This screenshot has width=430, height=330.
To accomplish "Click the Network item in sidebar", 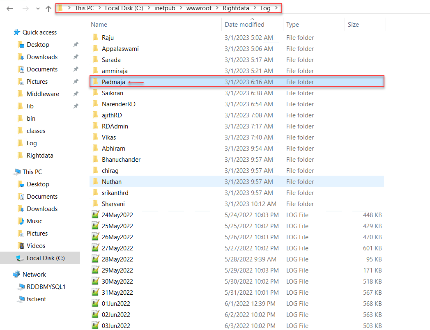I will coord(35,274).
